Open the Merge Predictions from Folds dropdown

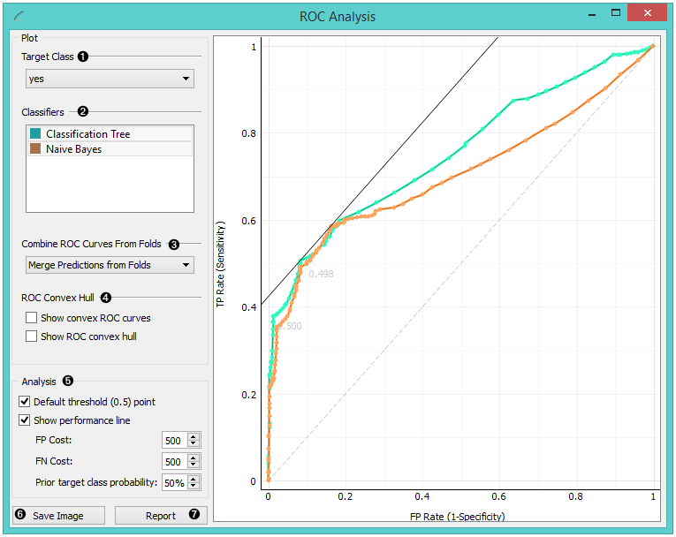point(110,264)
